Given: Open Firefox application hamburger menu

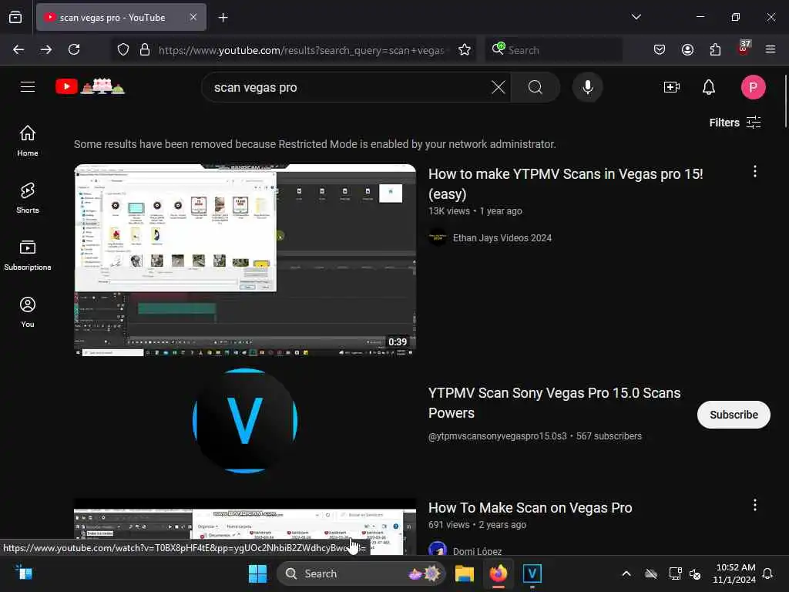Looking at the screenshot, I should [770, 49].
